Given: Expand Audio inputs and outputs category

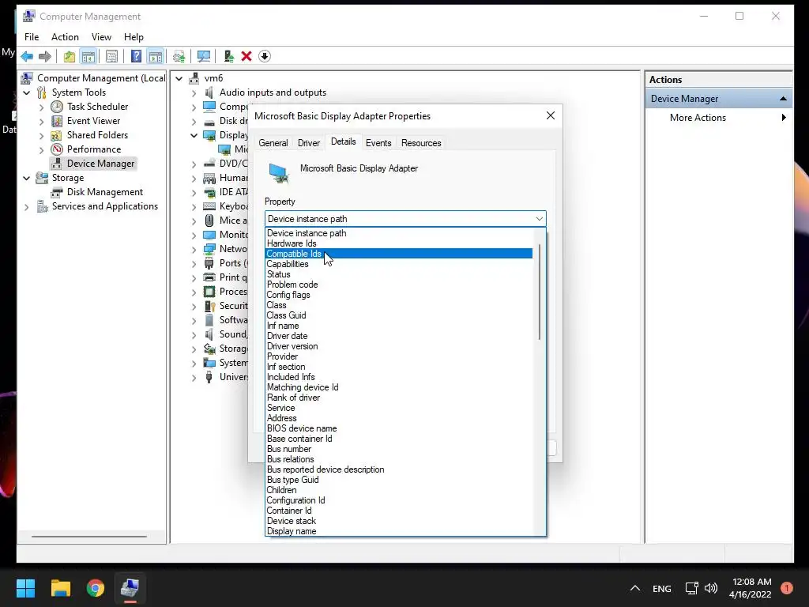Looking at the screenshot, I should coord(194,93).
